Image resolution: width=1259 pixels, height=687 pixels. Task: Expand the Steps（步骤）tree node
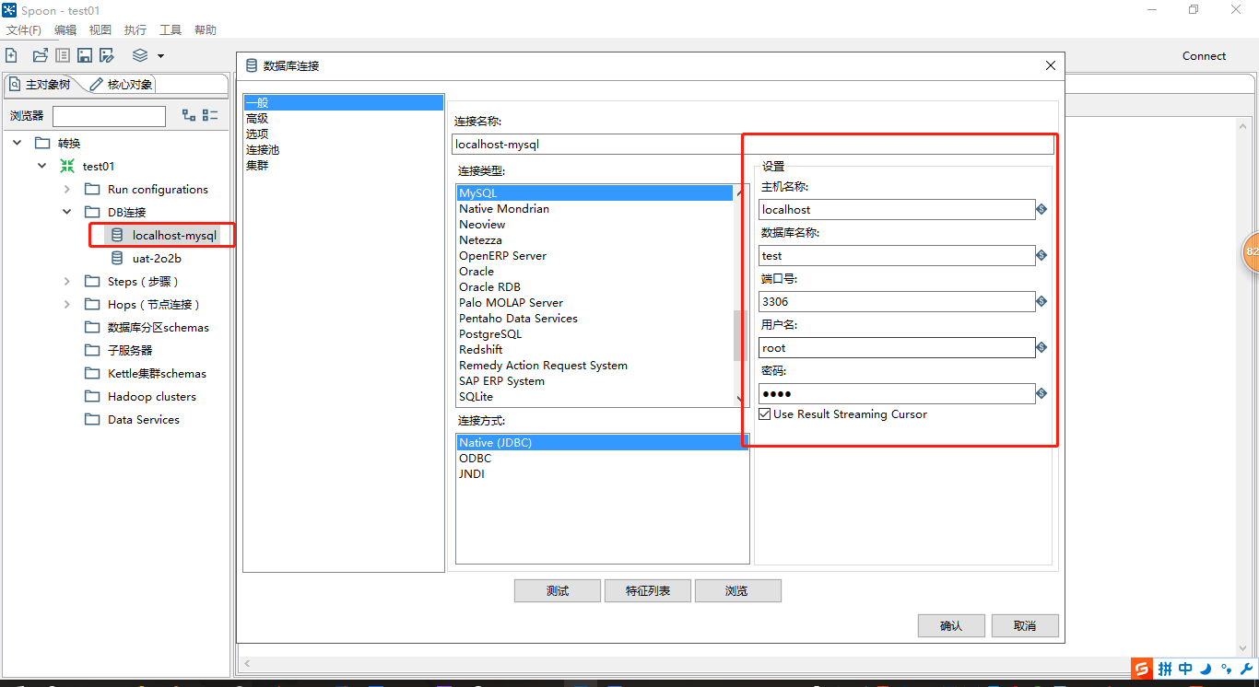coord(66,281)
